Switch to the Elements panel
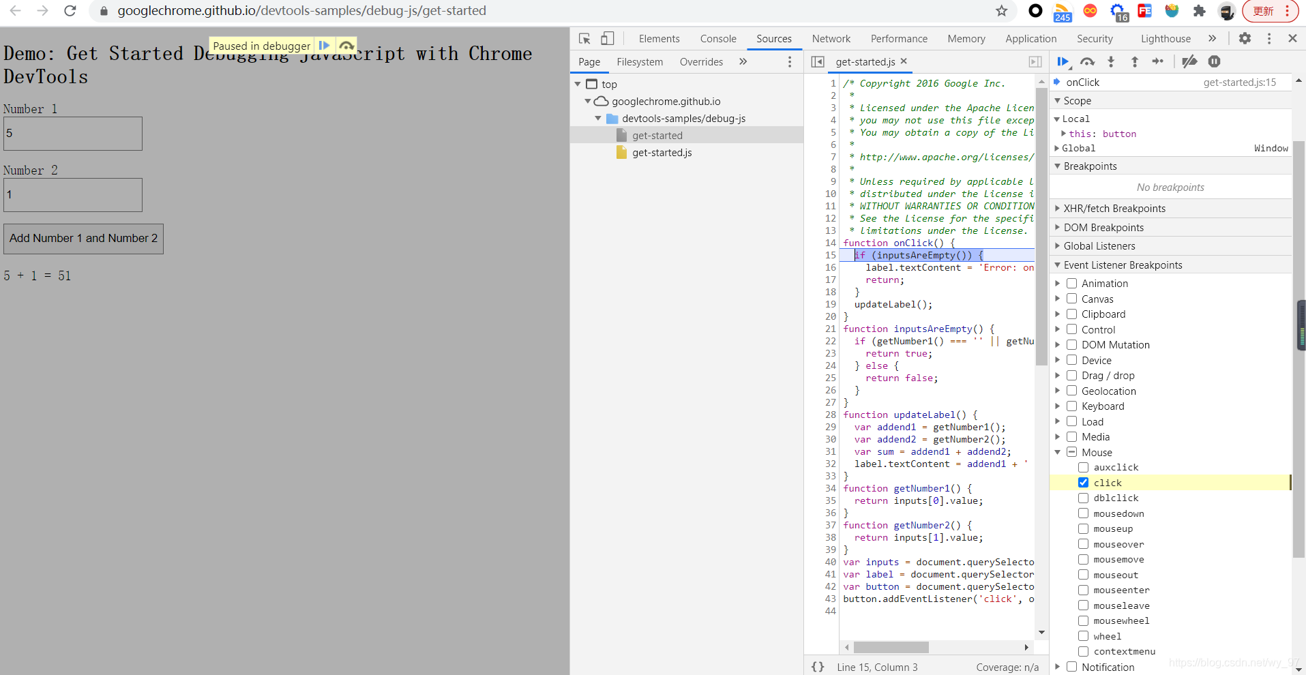This screenshot has width=1306, height=675. (x=659, y=39)
